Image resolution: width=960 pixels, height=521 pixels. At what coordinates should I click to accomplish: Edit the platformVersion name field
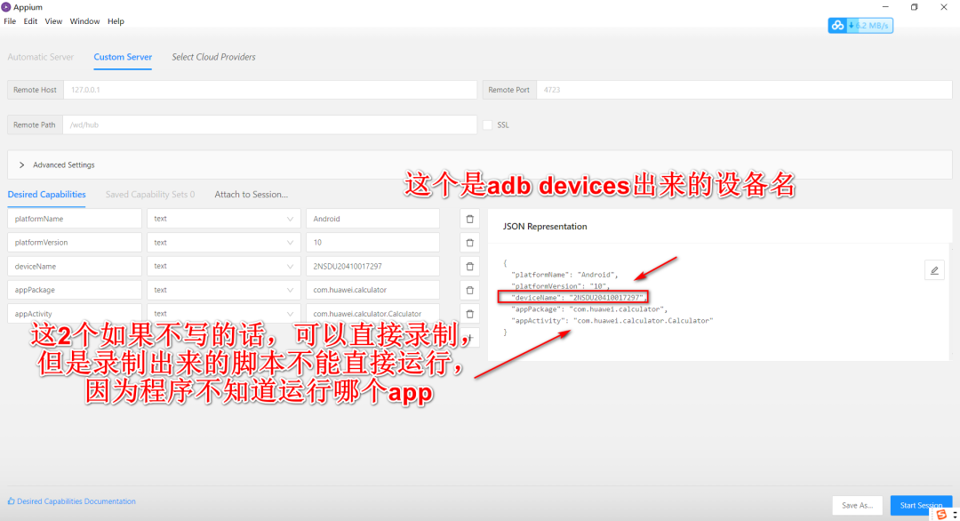click(75, 243)
